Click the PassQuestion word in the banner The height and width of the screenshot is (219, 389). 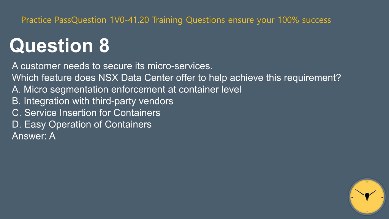click(x=81, y=20)
